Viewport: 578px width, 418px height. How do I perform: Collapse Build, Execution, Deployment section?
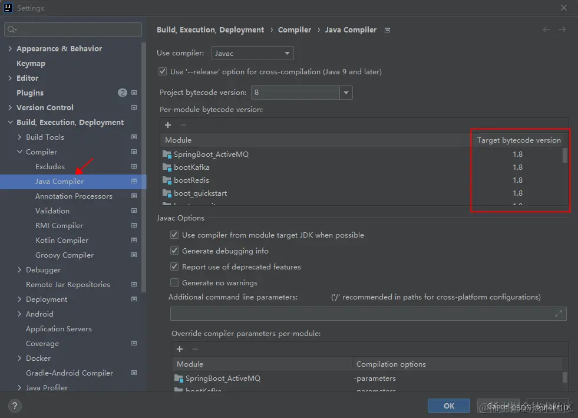(x=10, y=122)
